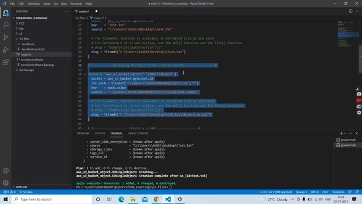Click the CRLF line ending indicator
This screenshot has height=204, width=362.
[325, 192]
